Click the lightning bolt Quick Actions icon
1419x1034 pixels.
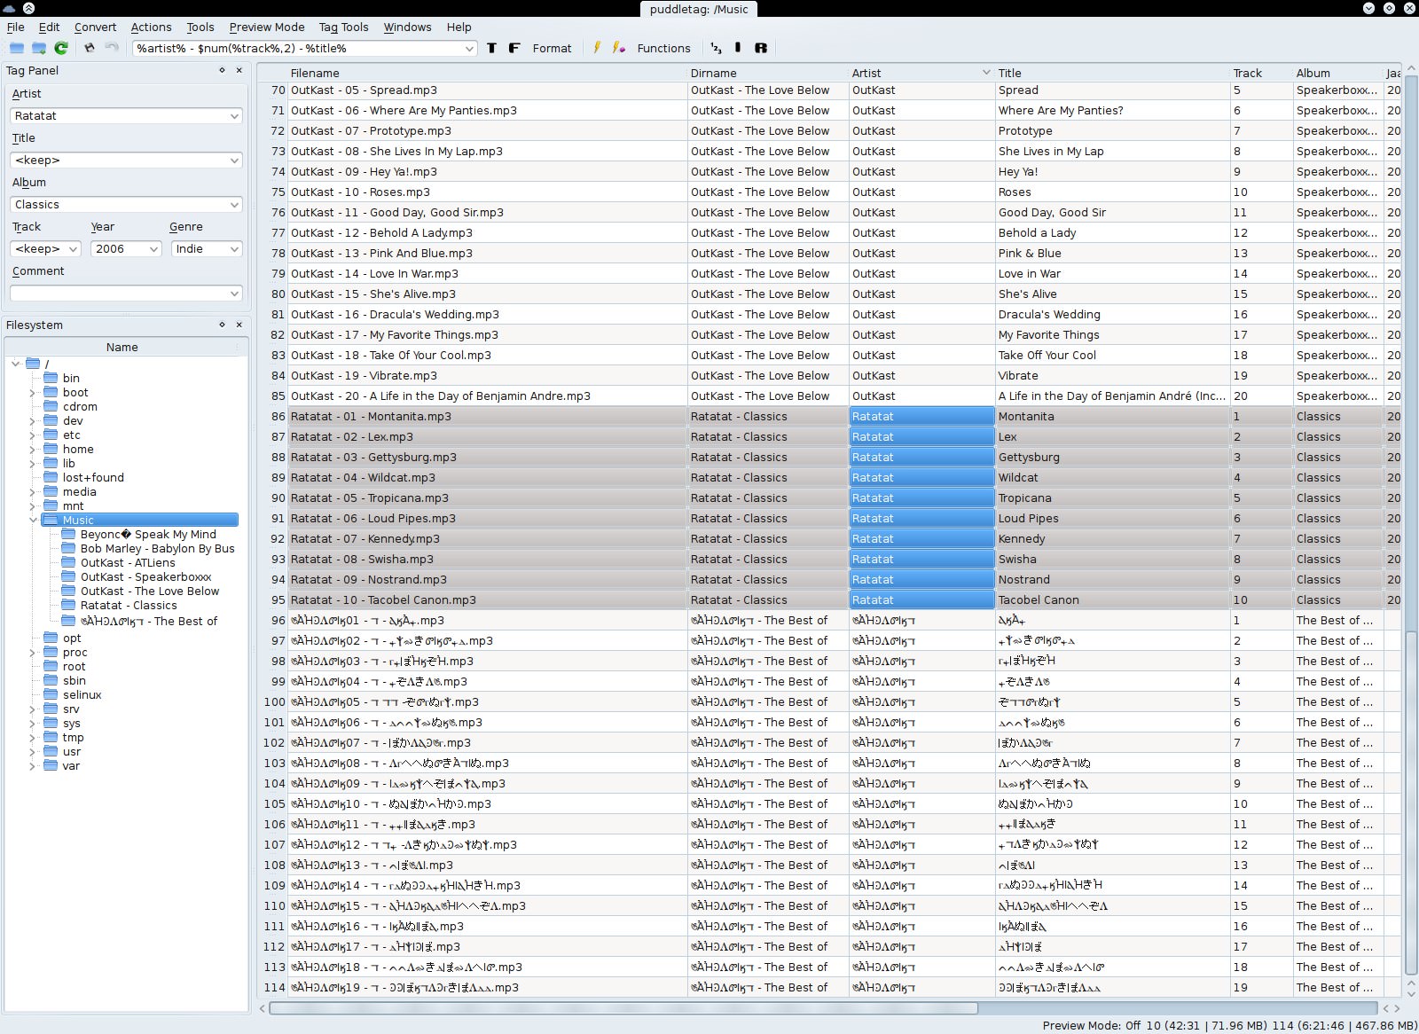pos(597,48)
